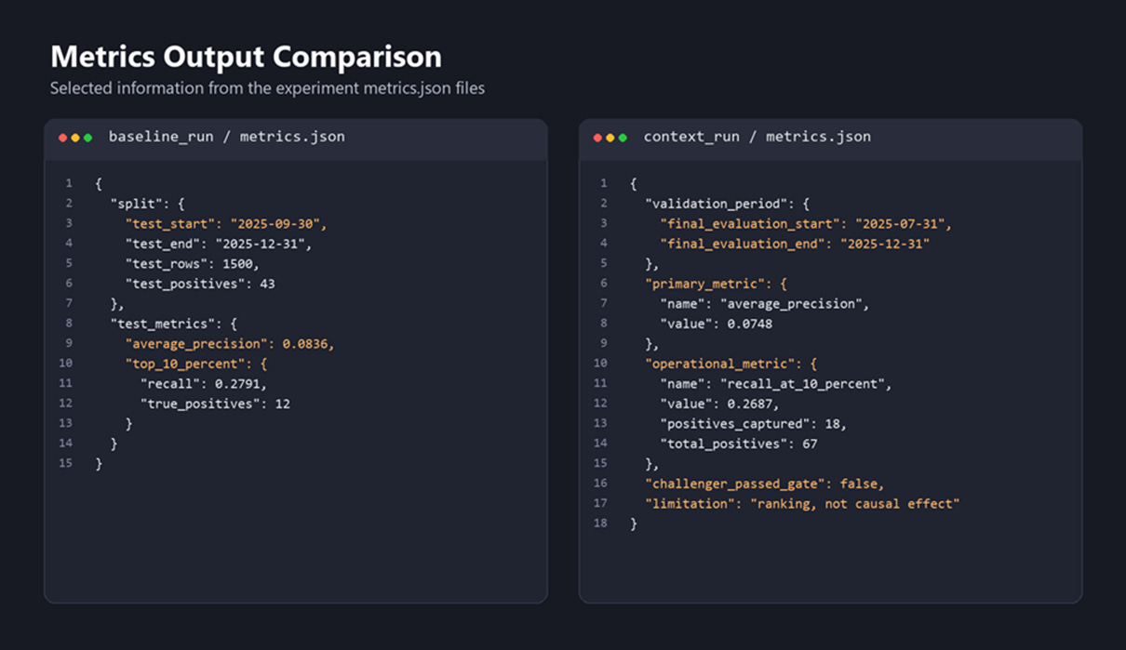Select the "total_positives": 67 line
This screenshot has height=650, width=1126.
point(739,444)
